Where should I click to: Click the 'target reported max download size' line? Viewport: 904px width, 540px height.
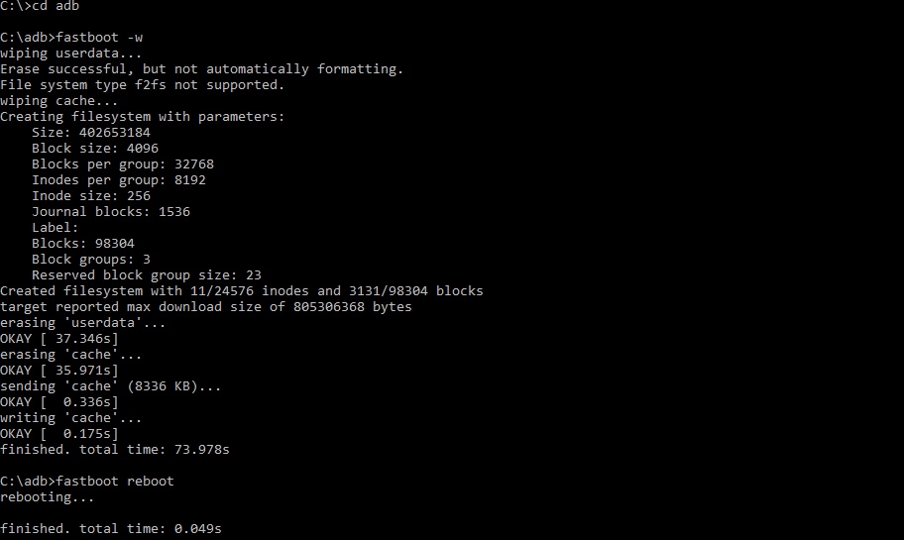coord(206,307)
